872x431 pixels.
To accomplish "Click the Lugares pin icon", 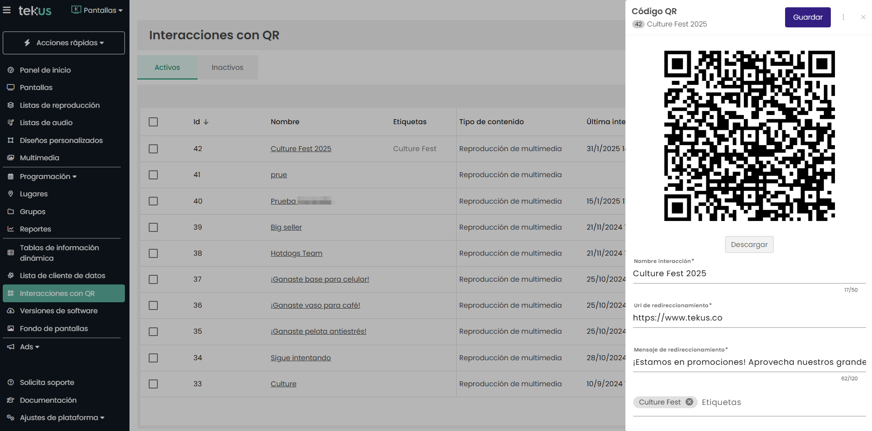I will (x=11, y=194).
